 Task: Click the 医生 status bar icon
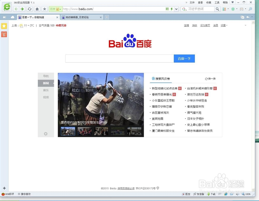pyautogui.click(x=186, y=194)
